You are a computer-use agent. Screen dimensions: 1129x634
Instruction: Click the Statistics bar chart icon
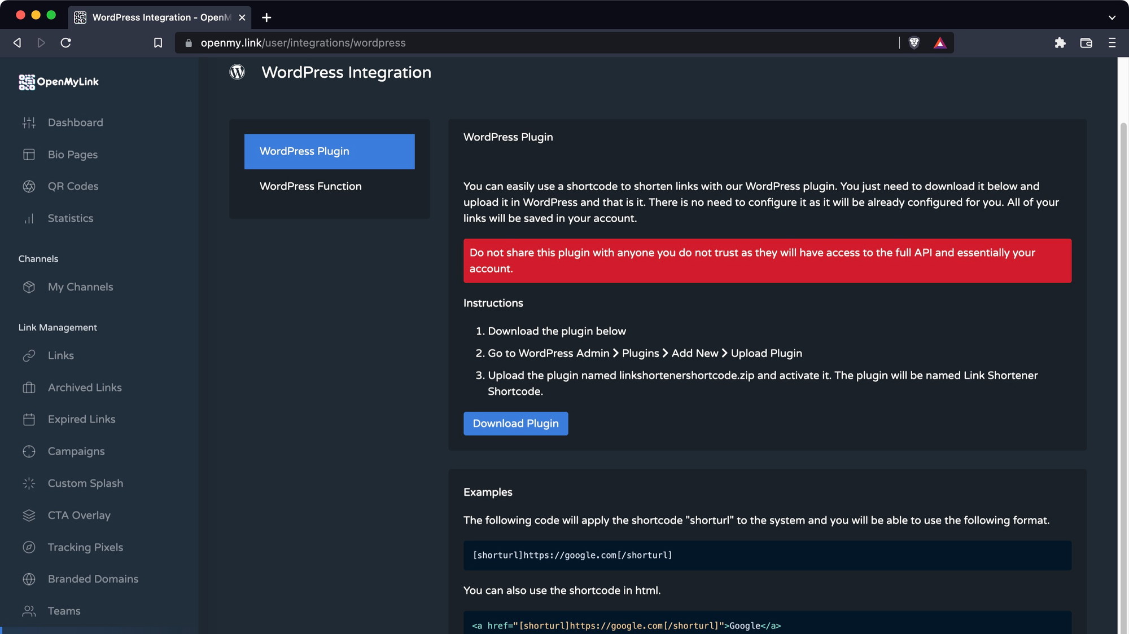tap(29, 218)
